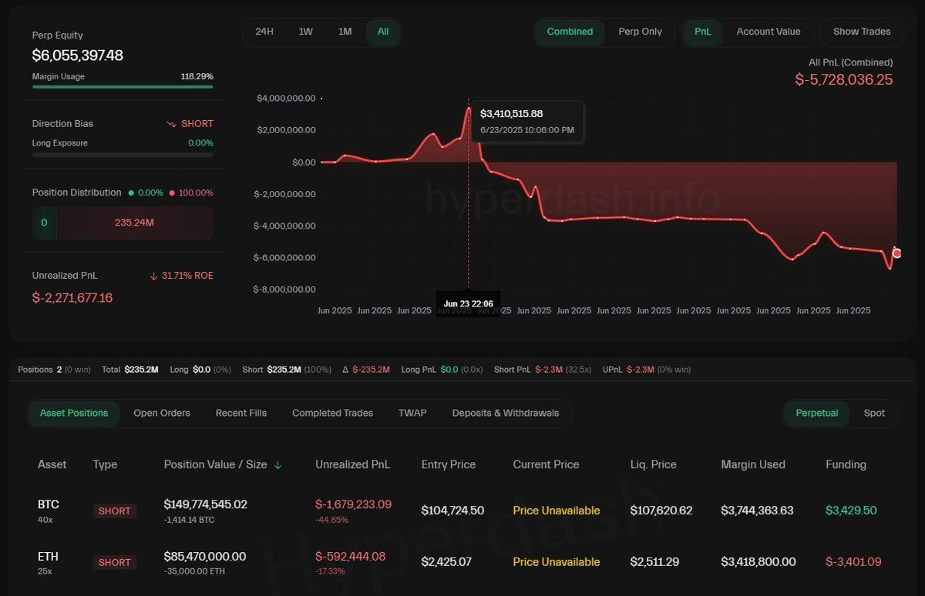Screen dimensions: 925x596
Task: Click the SHORT badge in ETH row
Action: [115, 562]
